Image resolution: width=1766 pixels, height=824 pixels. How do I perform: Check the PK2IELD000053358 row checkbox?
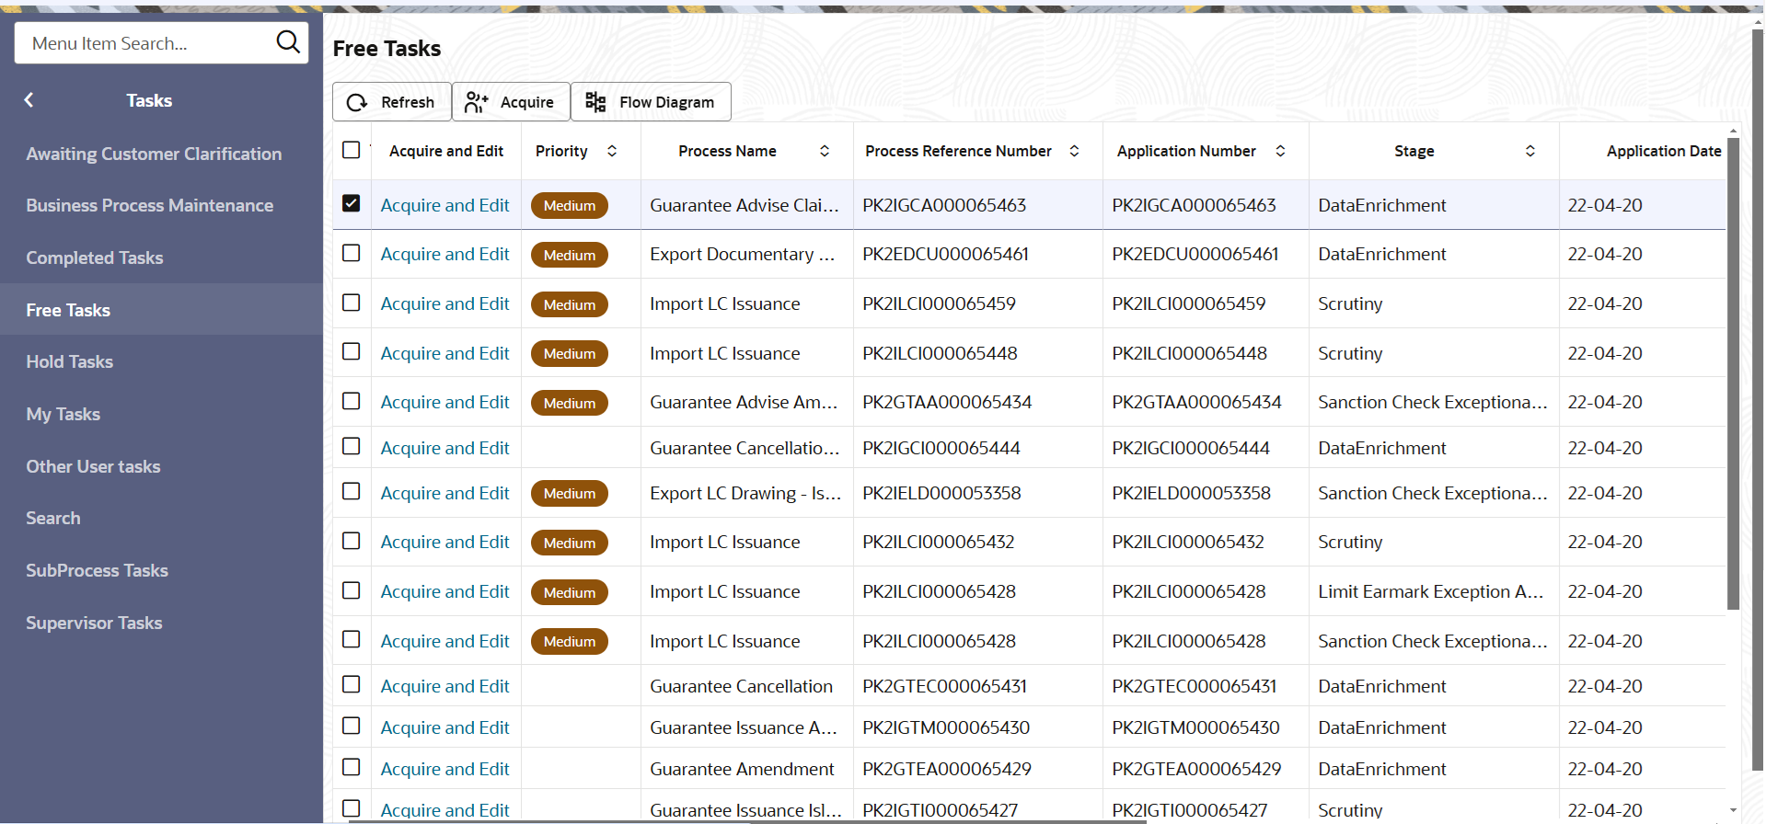click(x=352, y=491)
